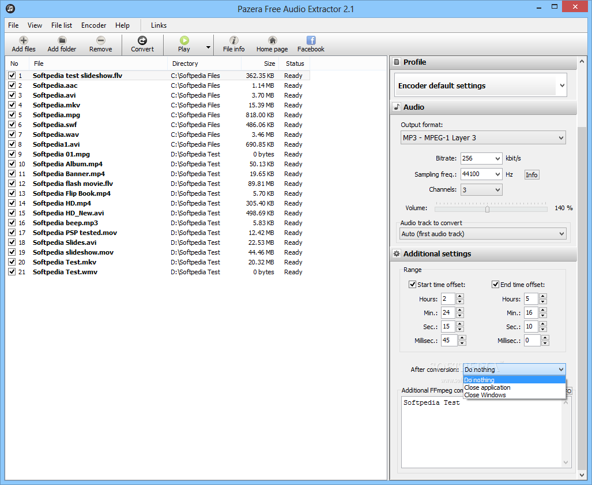The width and height of the screenshot is (592, 485).
Task: Select the Softpedia PSP tested.mov row
Action: pyautogui.click(x=158, y=233)
